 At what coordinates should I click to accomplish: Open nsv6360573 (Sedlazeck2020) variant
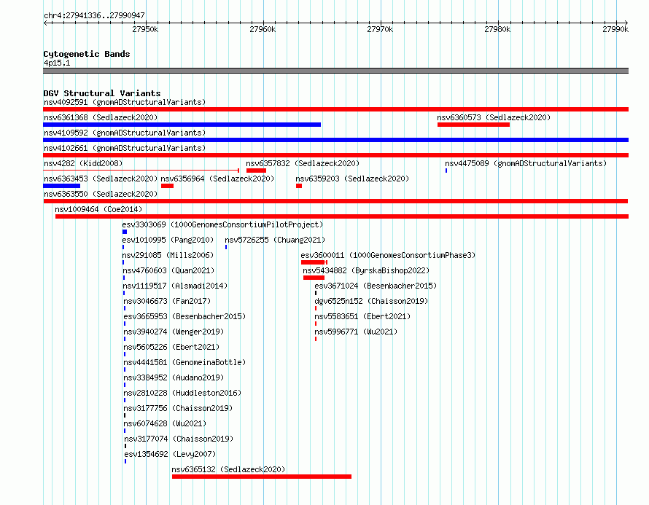point(494,117)
